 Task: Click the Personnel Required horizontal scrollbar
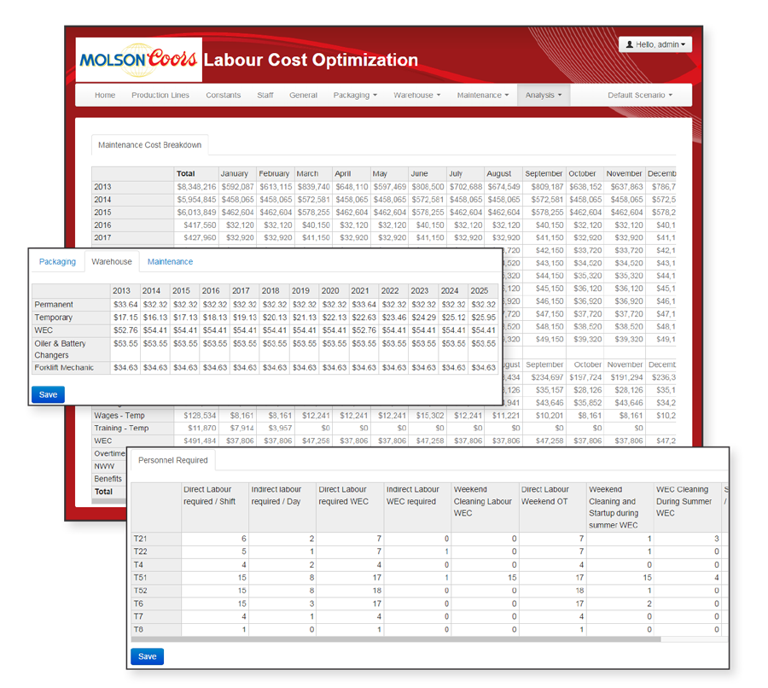[x=396, y=639]
